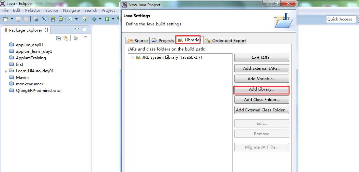
Task: Switch to the Libraries tab
Action: coord(189,40)
